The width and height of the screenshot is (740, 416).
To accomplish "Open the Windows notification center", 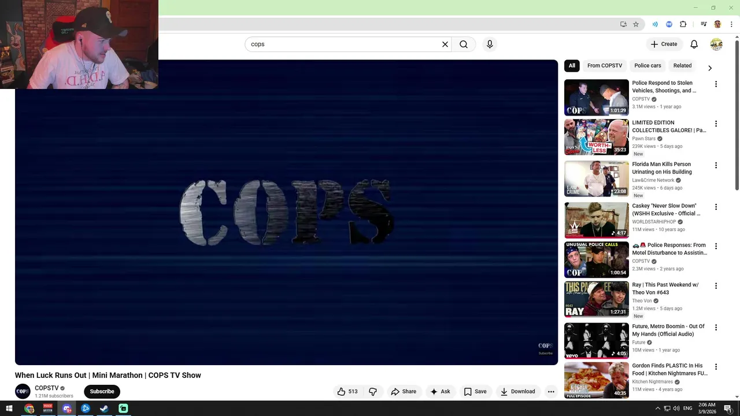I will [x=728, y=408].
